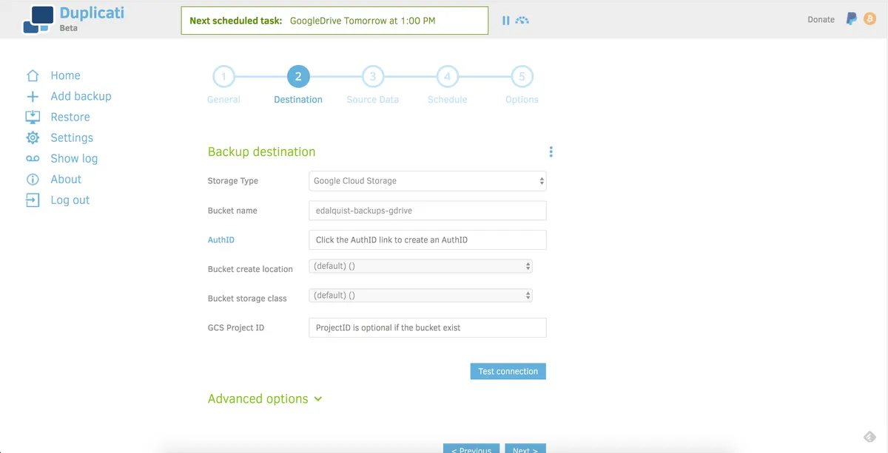The width and height of the screenshot is (888, 453).
Task: Click the About info icon
Action: click(33, 179)
